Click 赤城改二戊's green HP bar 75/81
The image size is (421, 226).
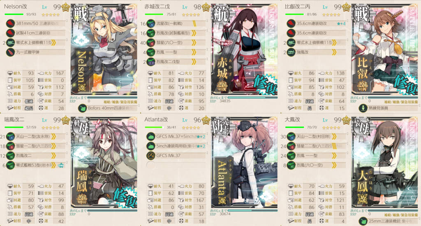(x=154, y=14)
